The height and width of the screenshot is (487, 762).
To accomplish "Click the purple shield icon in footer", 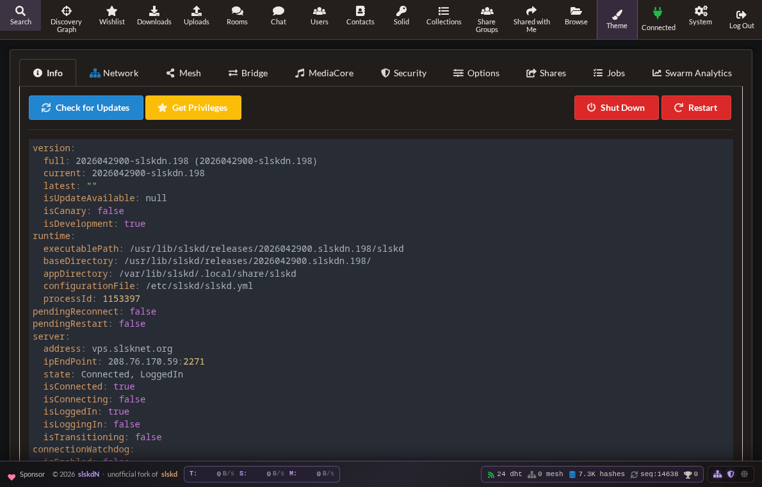I will coord(731,474).
